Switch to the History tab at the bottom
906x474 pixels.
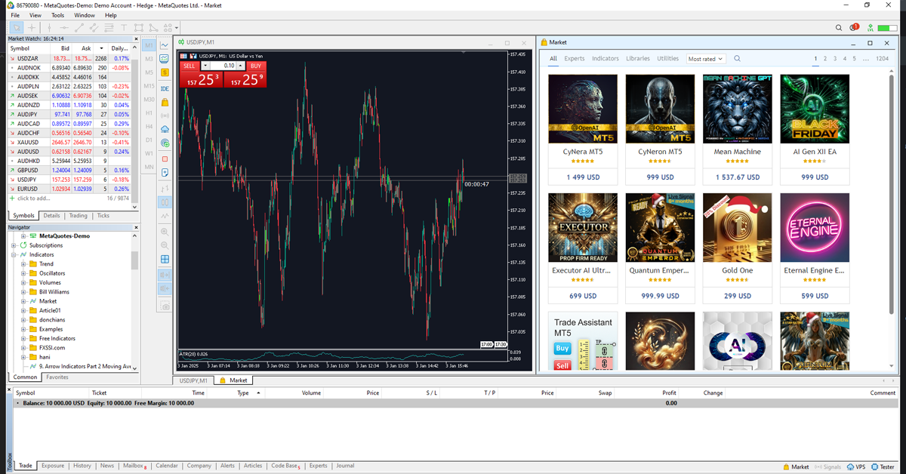pos(82,466)
